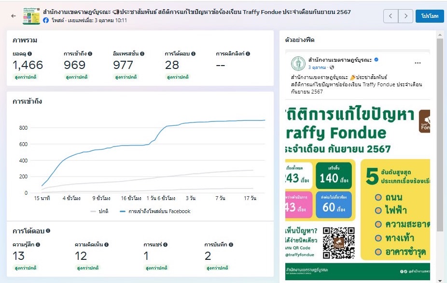
Task: Click the 140 เรื่อง green box in post image
Action: pyautogui.click(x=334, y=175)
